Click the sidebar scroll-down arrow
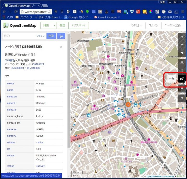The image size is (187, 179). pos(69,176)
